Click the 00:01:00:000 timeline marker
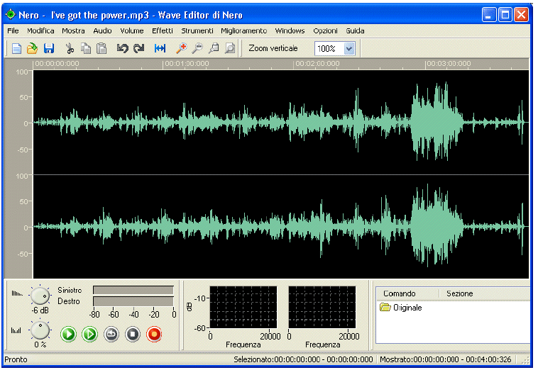 tap(187, 64)
